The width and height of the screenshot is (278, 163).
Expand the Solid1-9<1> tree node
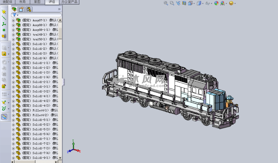point(13,158)
